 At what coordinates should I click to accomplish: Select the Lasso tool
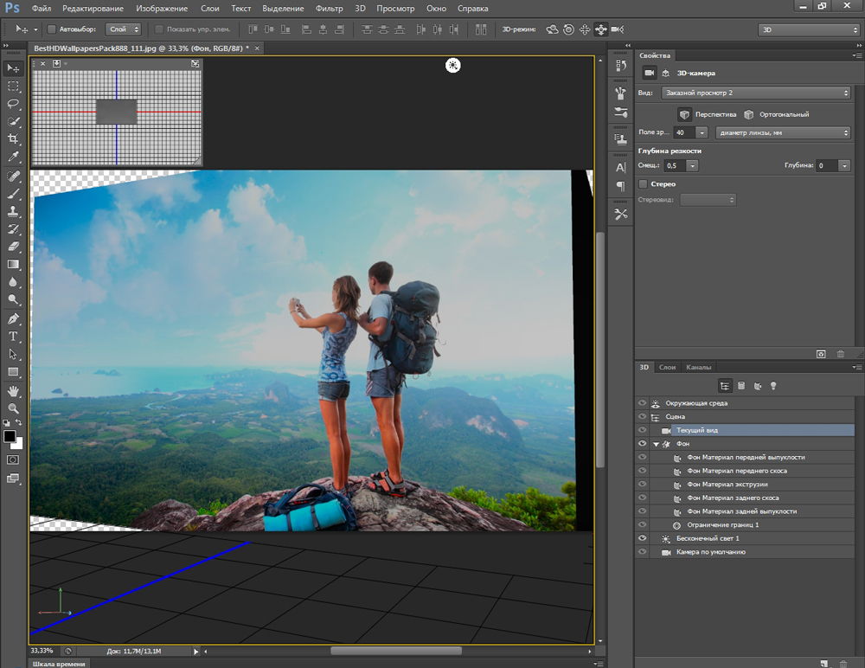[x=13, y=104]
